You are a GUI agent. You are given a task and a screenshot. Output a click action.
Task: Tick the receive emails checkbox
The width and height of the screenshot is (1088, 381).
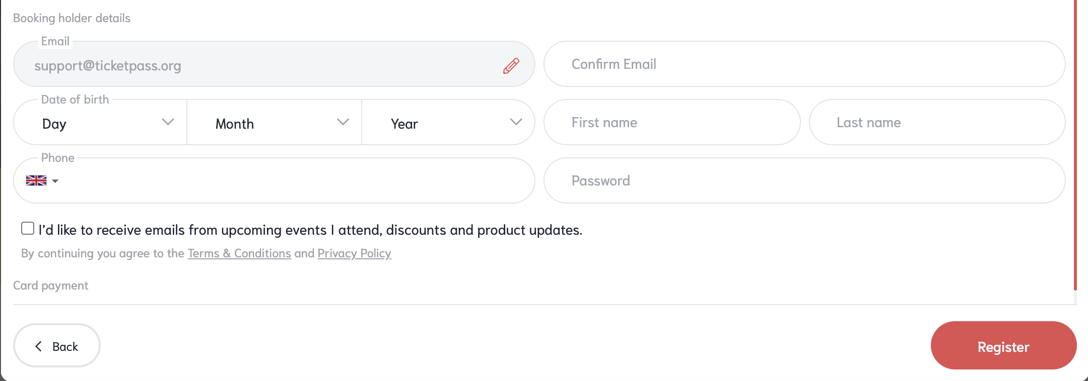click(x=28, y=228)
